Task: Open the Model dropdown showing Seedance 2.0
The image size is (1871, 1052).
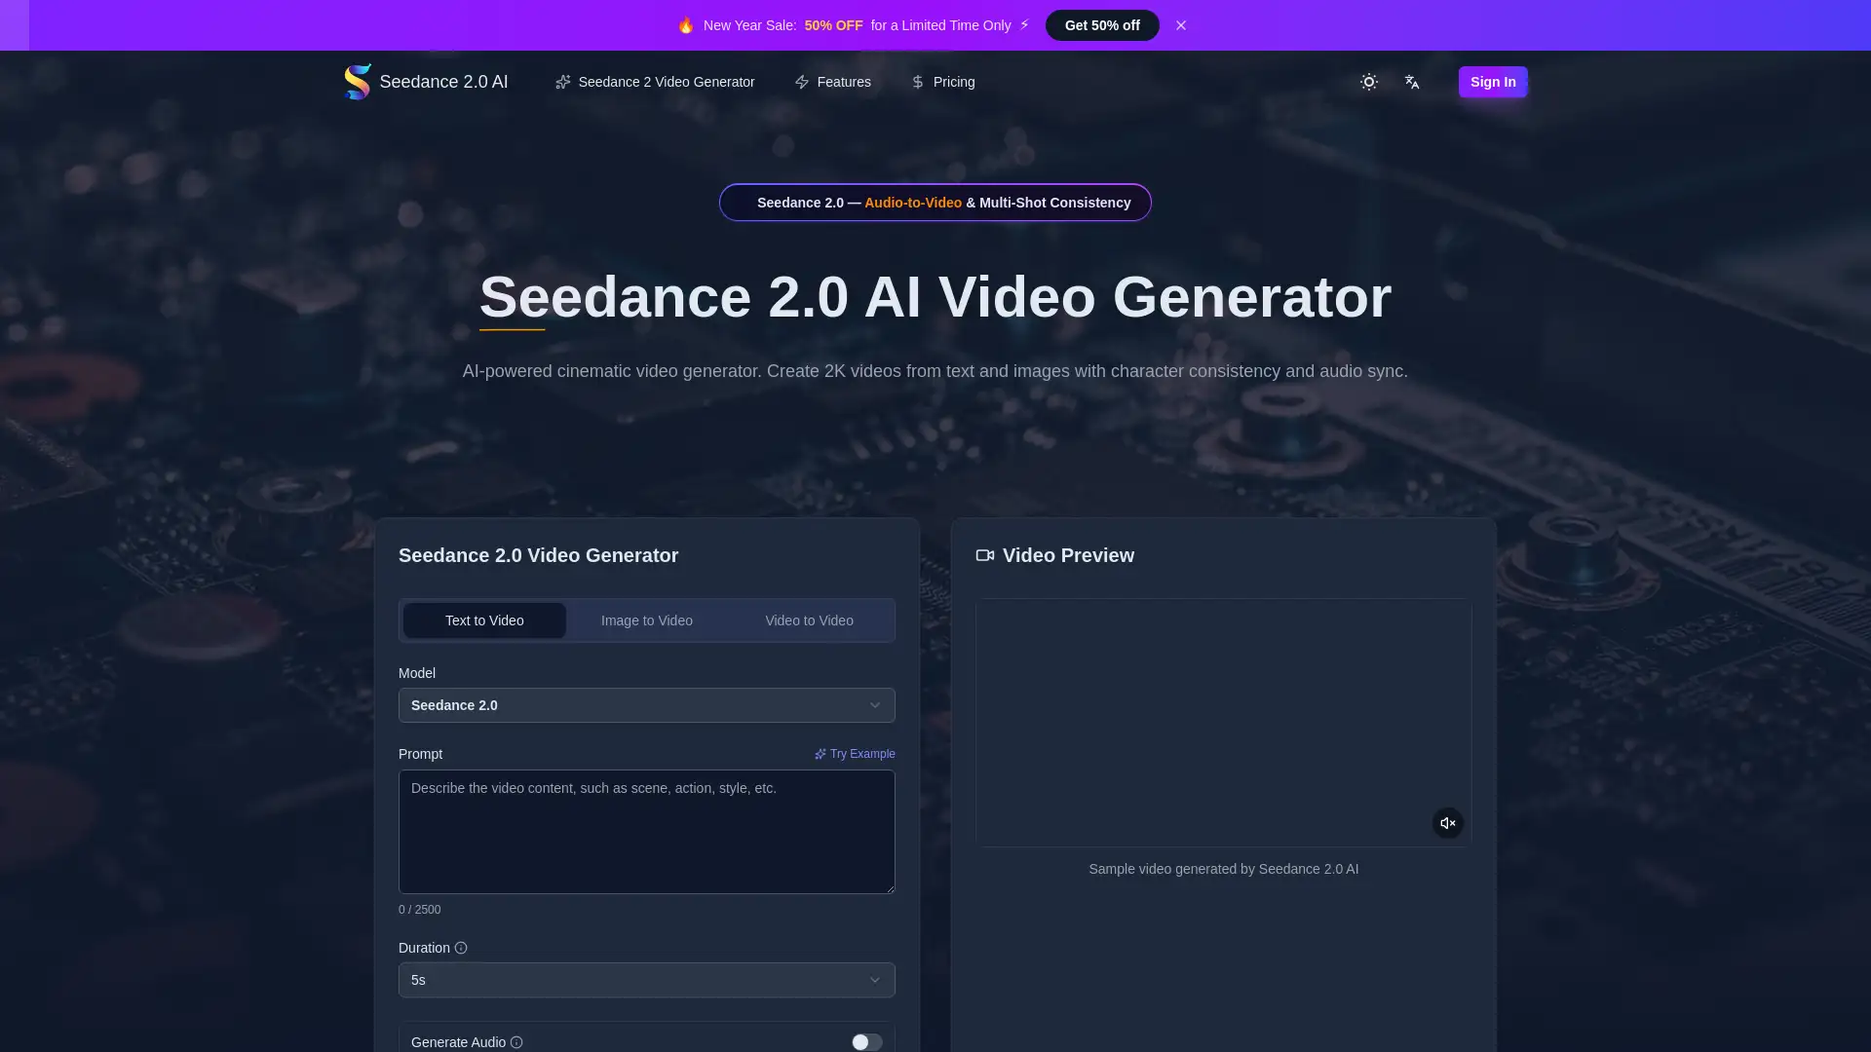Action: pos(646,705)
